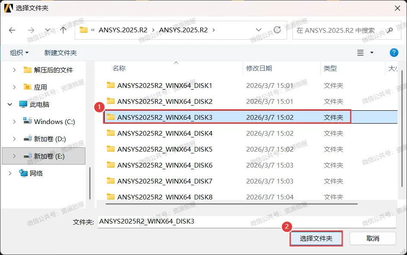Click DISK4 folder icon
The image size is (407, 255).
[110, 133]
